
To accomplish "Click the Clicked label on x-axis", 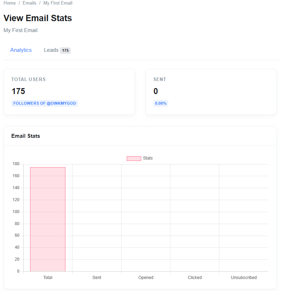I will point(195,278).
